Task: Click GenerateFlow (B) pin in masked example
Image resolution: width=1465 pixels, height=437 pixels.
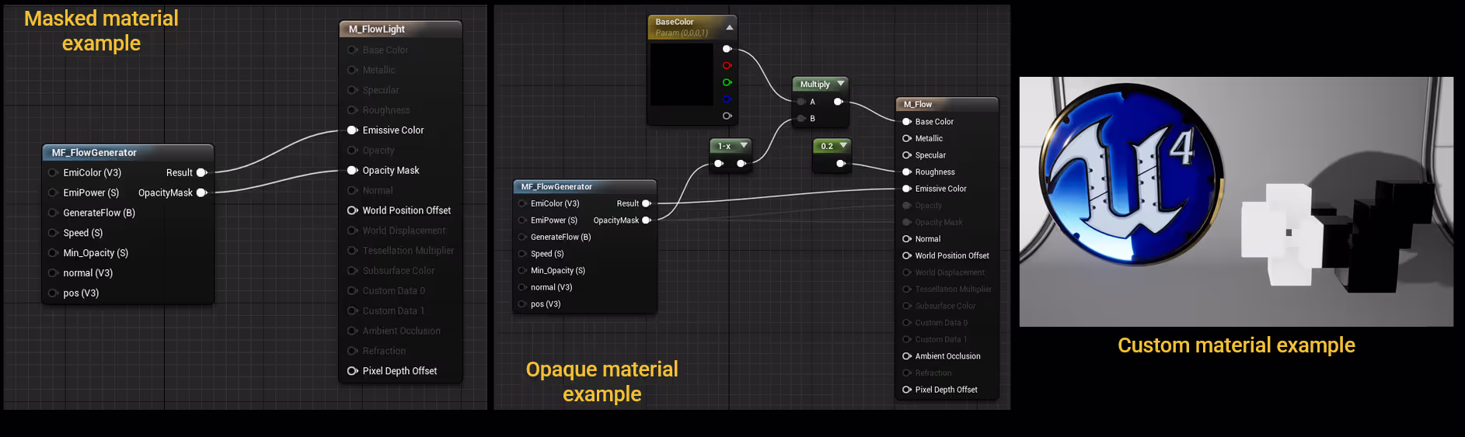Action: (53, 213)
